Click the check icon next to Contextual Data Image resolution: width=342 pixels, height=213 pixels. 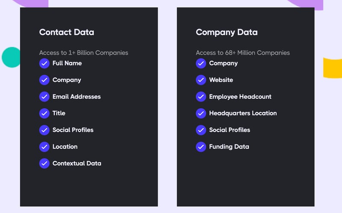pos(44,163)
